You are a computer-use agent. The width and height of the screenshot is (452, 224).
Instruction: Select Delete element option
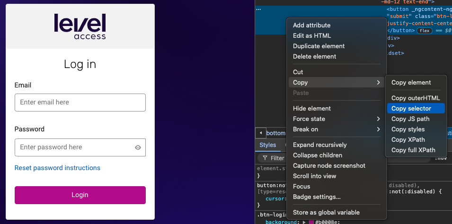tap(314, 56)
